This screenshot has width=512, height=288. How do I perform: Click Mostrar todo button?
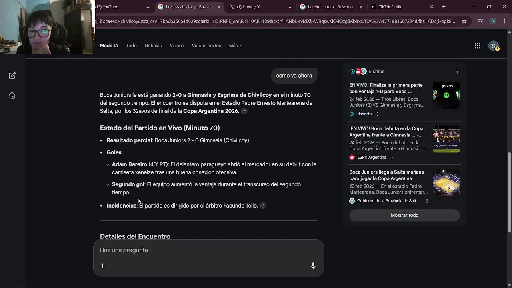tap(404, 215)
